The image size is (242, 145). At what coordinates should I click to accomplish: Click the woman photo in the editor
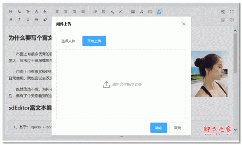click(x=209, y=74)
